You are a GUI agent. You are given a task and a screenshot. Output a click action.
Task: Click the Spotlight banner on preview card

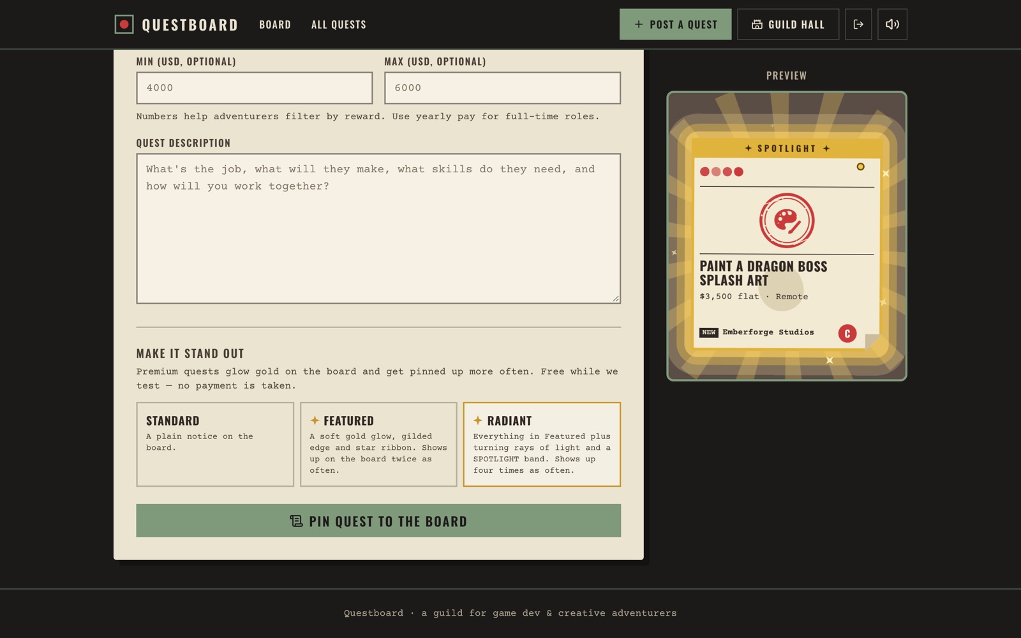(x=786, y=148)
